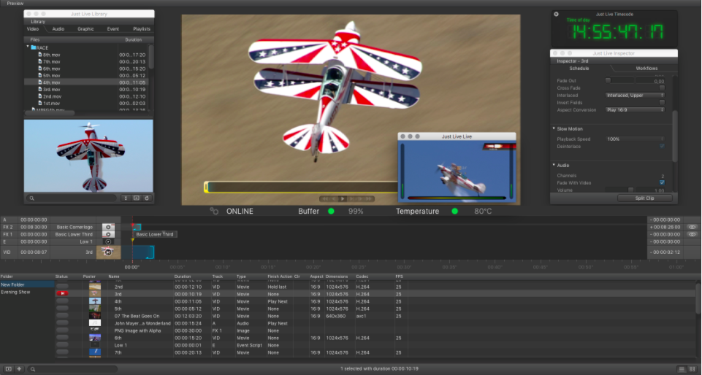Open the Event tab in the library
702x375 pixels.
(112, 29)
